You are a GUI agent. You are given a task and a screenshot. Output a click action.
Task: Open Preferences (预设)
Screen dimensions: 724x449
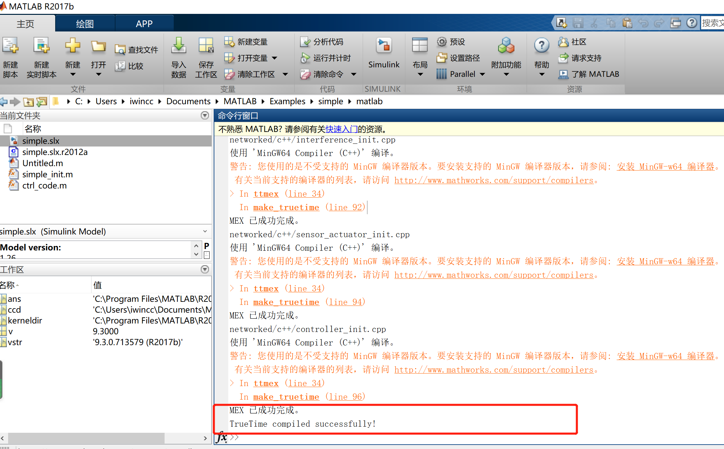pyautogui.click(x=451, y=42)
